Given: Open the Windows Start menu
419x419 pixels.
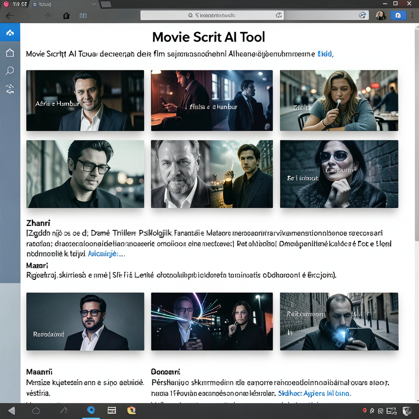Looking at the screenshot, I should tap(11, 411).
